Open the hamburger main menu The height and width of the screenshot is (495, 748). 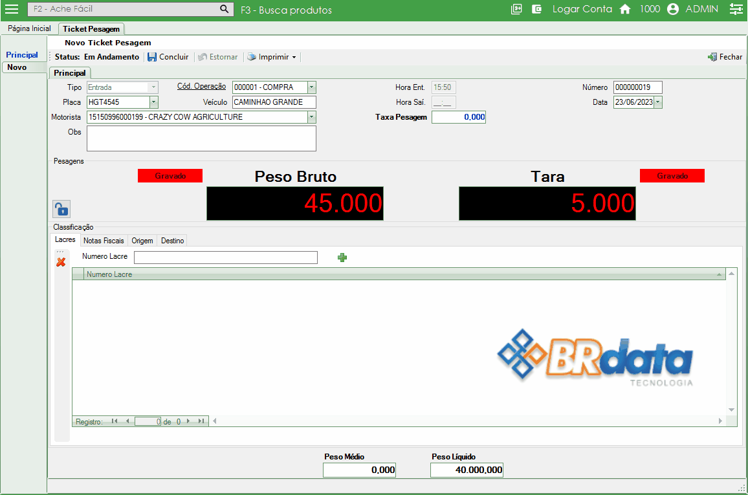click(12, 9)
